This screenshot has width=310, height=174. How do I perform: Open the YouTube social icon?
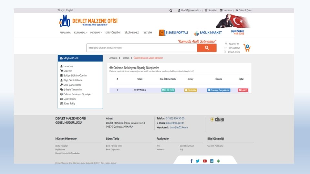click(x=205, y=161)
